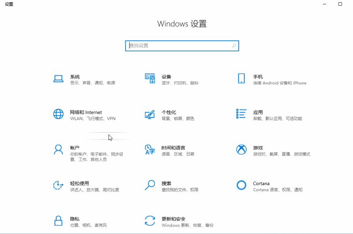Click the 应用 title text
353x234 pixels.
(x=258, y=112)
